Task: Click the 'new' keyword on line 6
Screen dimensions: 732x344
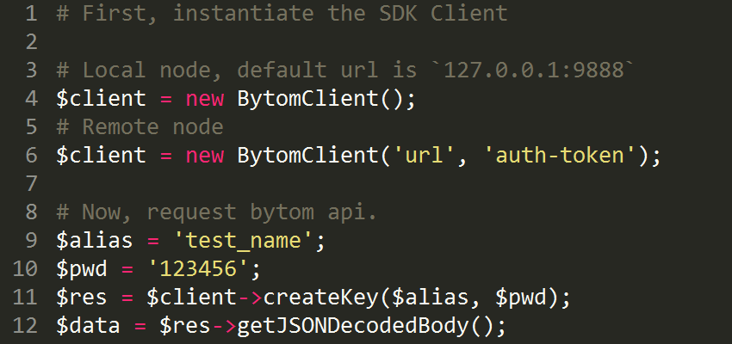Action: pos(205,157)
